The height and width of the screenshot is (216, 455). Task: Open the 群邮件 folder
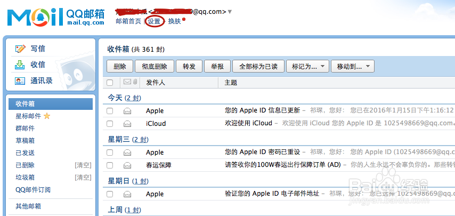click(25, 129)
